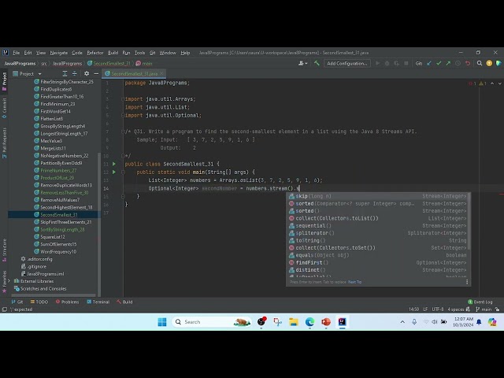Collapse the imports fold on line 3

coord(123,99)
